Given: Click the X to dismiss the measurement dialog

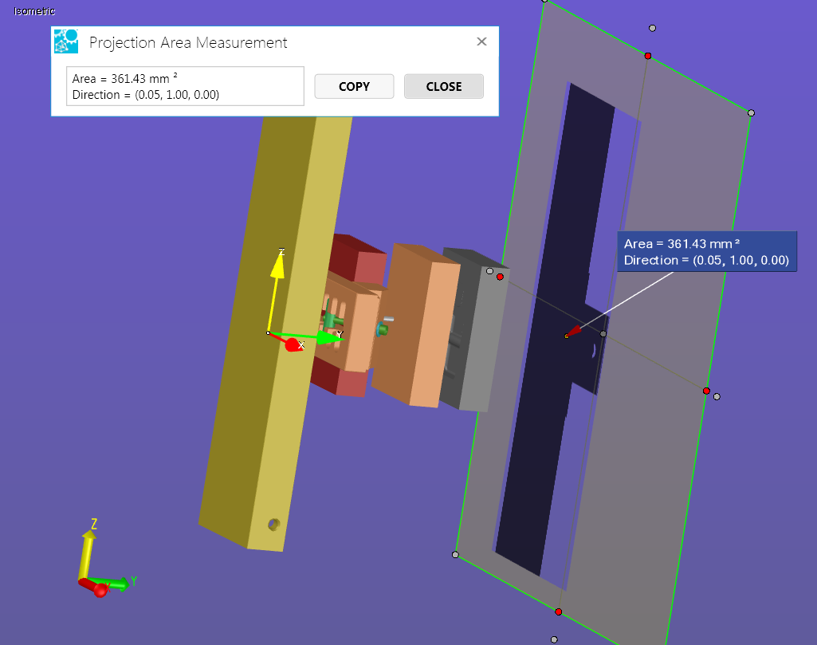Looking at the screenshot, I should (x=481, y=41).
